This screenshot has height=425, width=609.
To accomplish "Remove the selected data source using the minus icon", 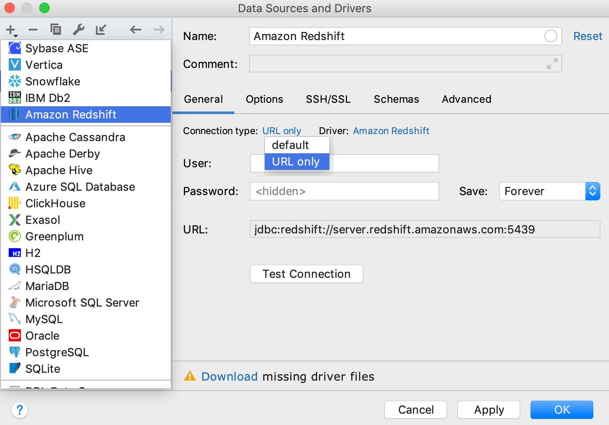I will click(33, 30).
